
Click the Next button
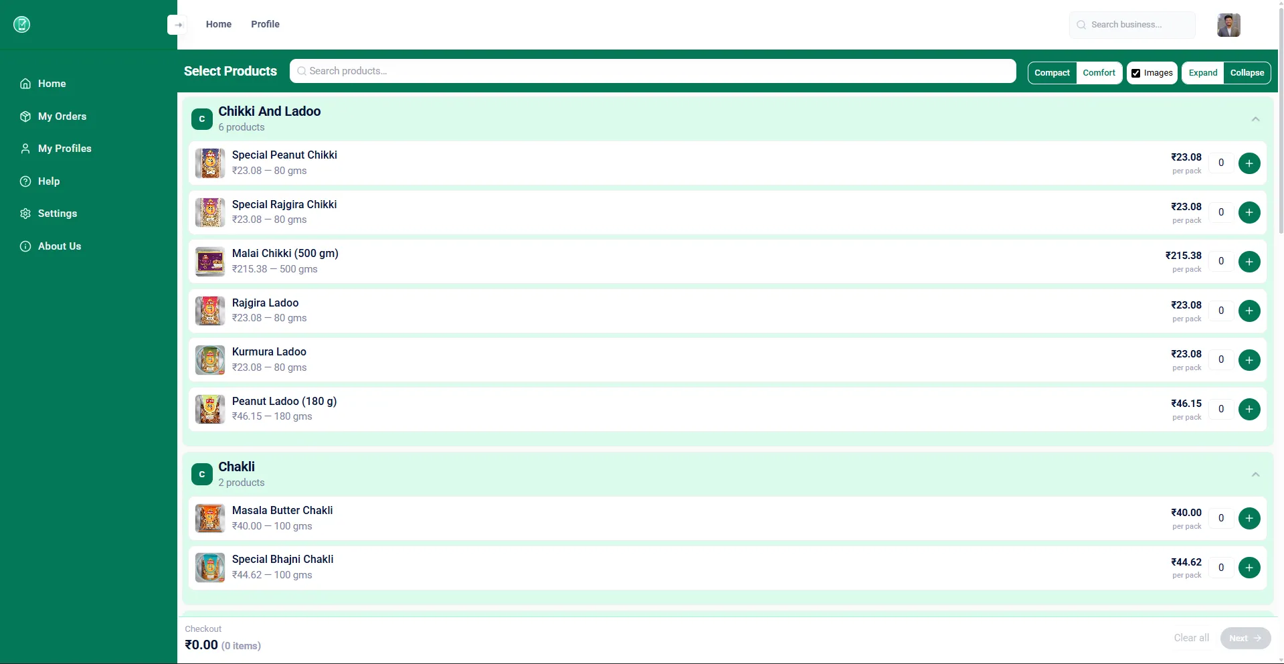(x=1245, y=638)
